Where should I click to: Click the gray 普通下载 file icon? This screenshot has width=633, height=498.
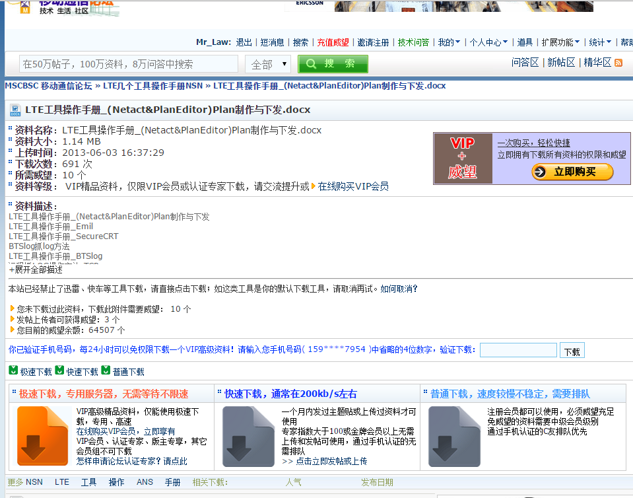tap(454, 436)
